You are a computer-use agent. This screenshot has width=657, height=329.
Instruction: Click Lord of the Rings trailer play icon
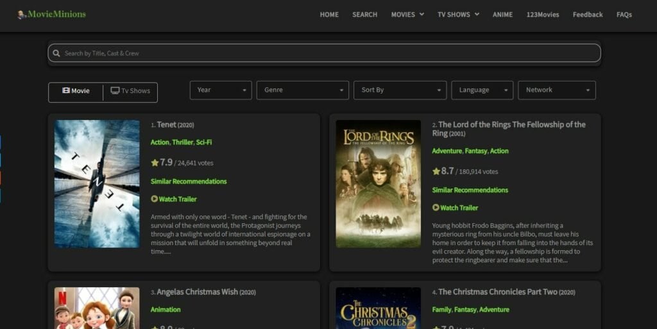tap(436, 207)
